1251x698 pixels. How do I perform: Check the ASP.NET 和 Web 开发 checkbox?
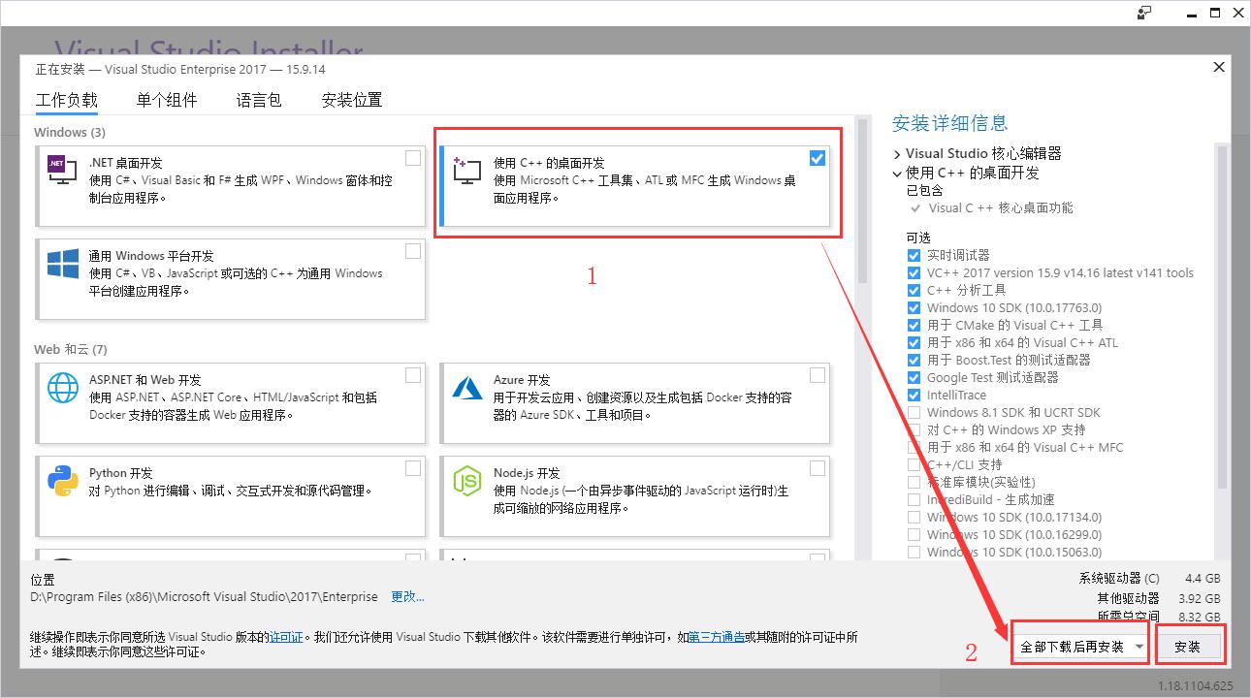(413, 375)
